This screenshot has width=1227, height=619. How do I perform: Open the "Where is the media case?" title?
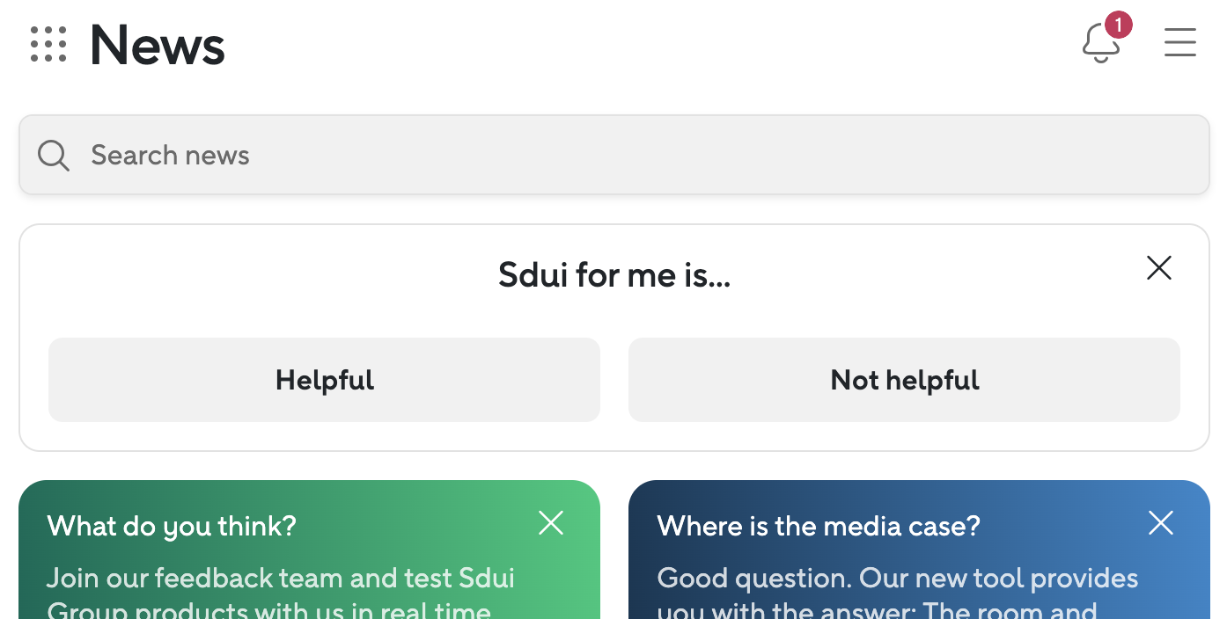819,526
